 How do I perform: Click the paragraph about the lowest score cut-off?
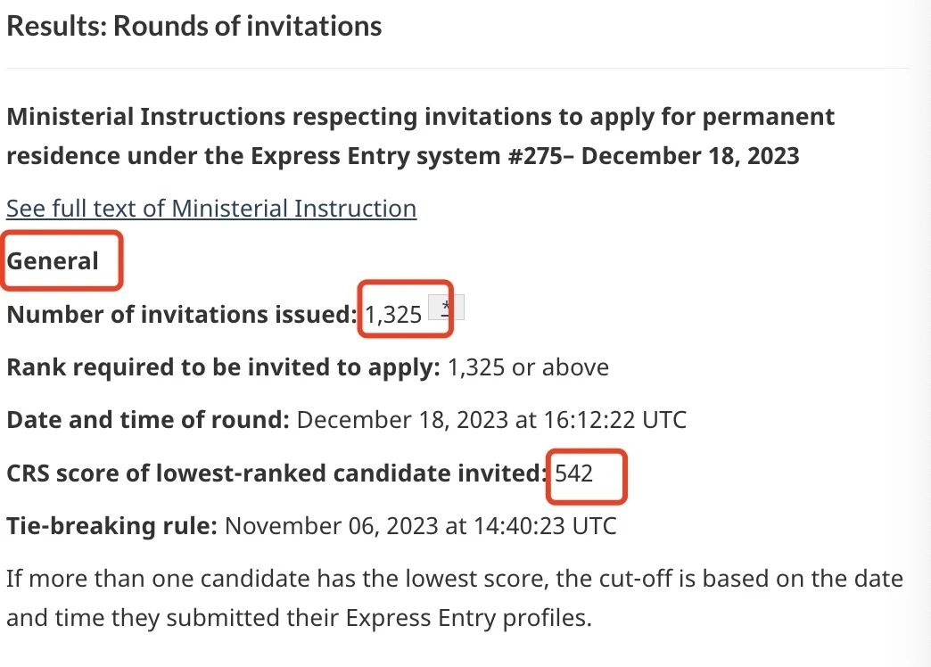[455, 598]
